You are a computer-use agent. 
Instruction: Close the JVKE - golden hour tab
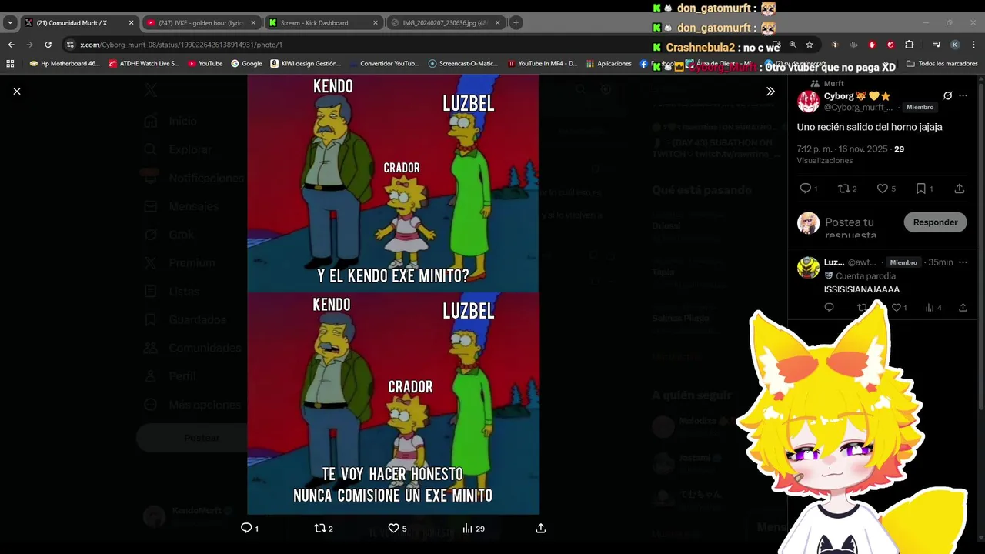[253, 23]
